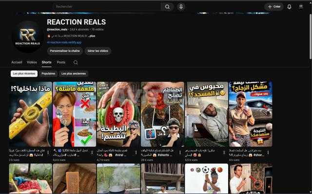
Task: Switch to the Vidéos tab
Action: 32,63
